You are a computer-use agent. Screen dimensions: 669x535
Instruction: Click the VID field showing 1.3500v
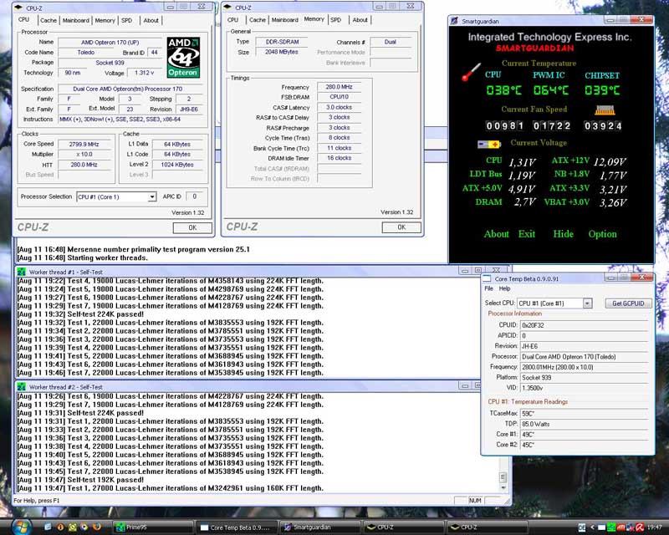[584, 388]
